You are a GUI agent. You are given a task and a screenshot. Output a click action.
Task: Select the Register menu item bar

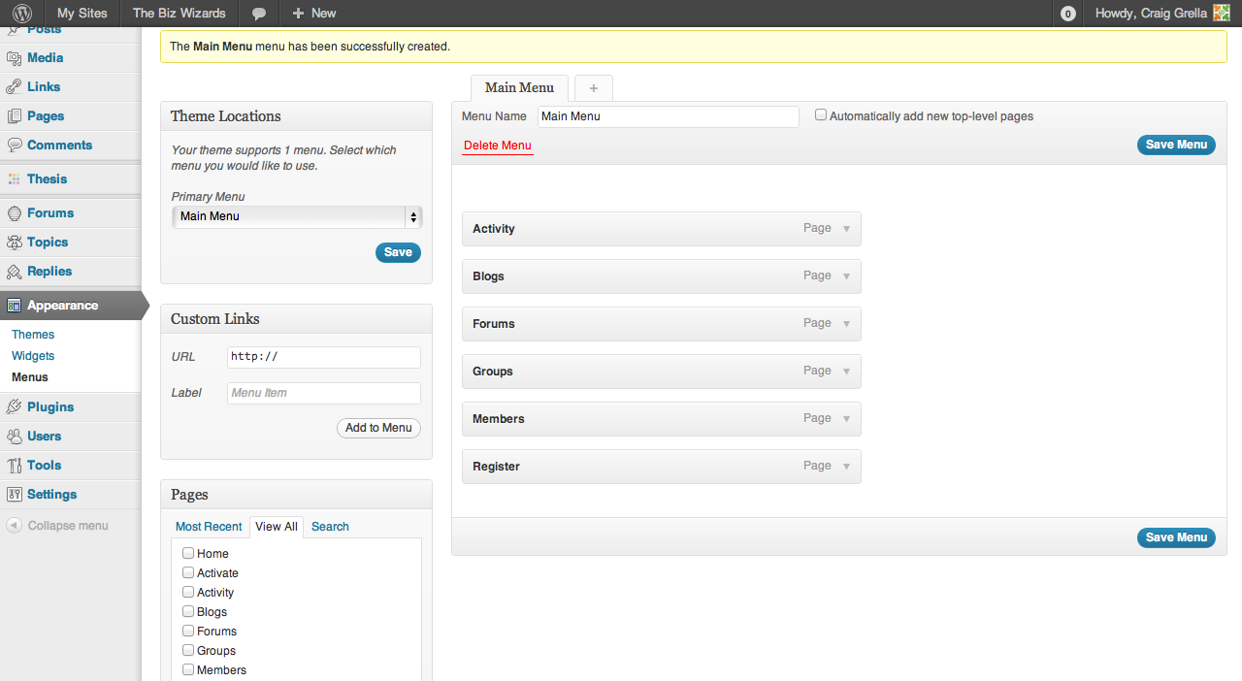point(662,467)
